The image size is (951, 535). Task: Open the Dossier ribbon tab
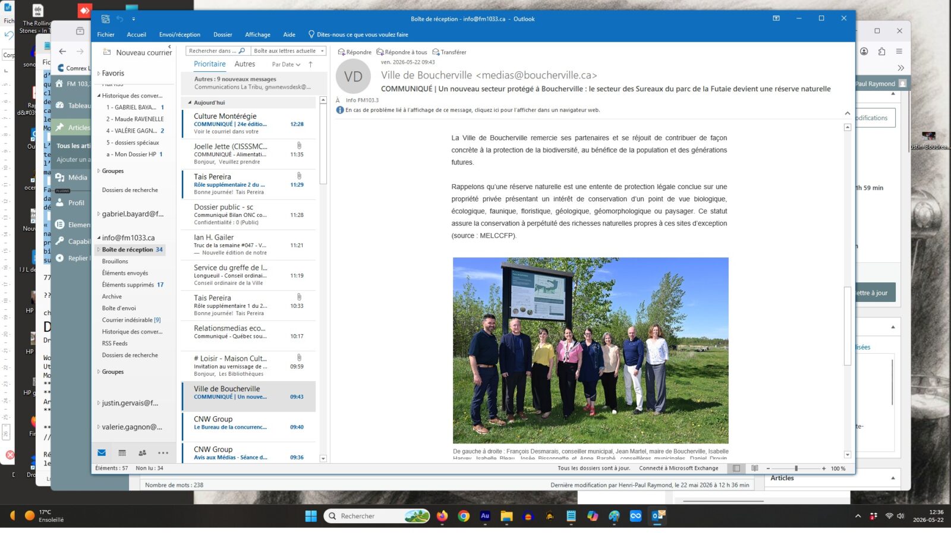[223, 34]
